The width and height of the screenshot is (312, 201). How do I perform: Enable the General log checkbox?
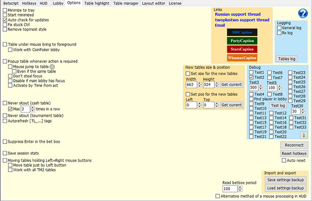279,28
